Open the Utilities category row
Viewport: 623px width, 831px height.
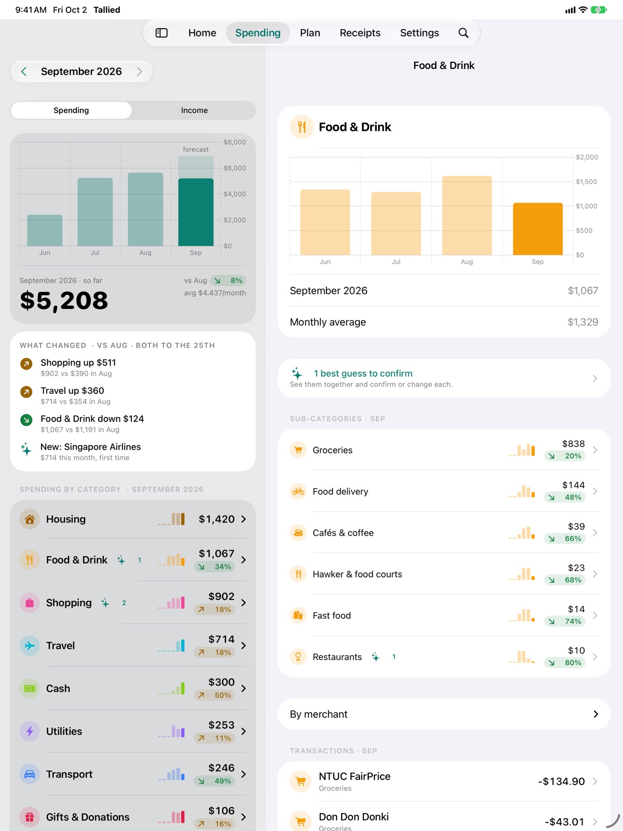[x=133, y=731]
